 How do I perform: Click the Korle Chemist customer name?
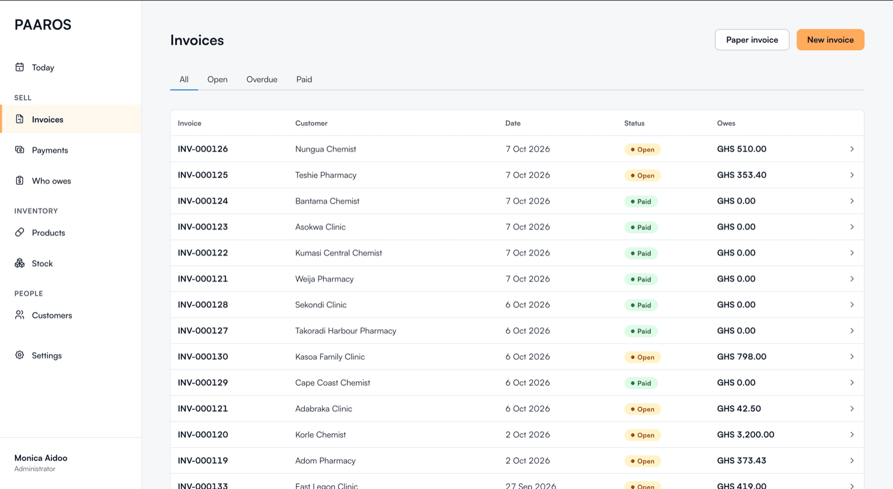tap(320, 434)
